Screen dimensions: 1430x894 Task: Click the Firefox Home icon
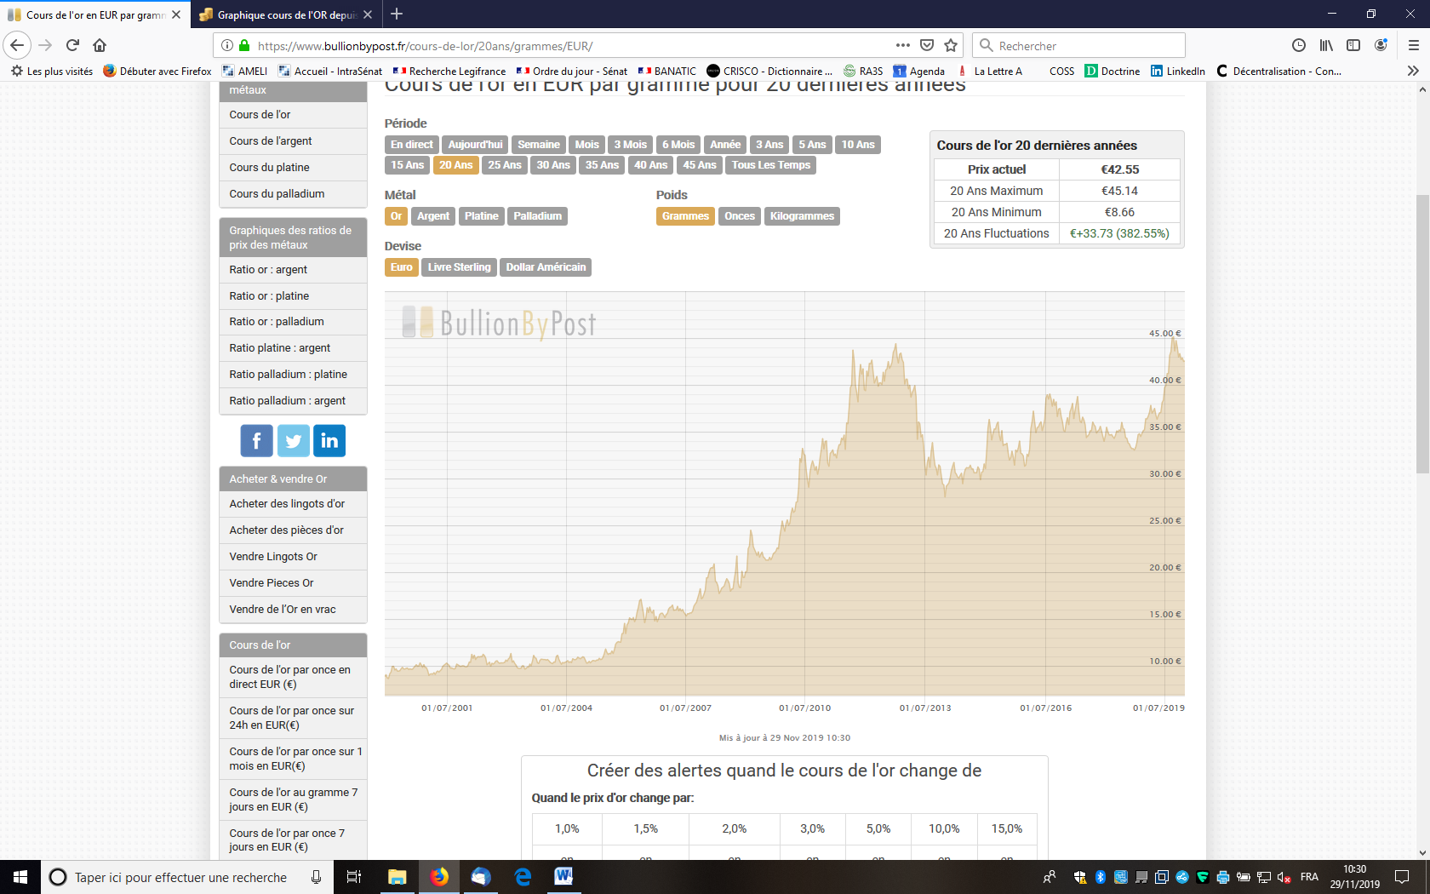(100, 45)
